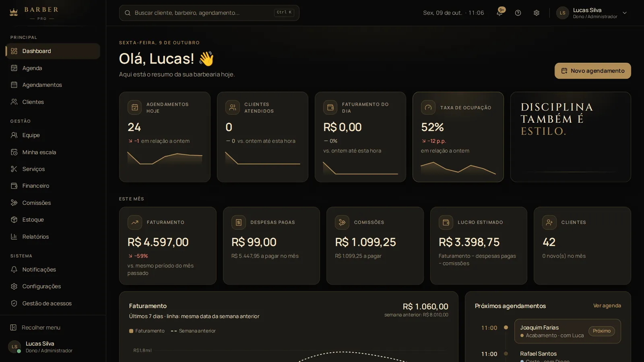Click the Taxa de Ocupação gauge icon

428,107
